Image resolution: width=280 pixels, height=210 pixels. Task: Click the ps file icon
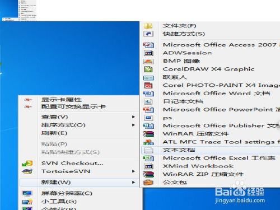[148, 118]
